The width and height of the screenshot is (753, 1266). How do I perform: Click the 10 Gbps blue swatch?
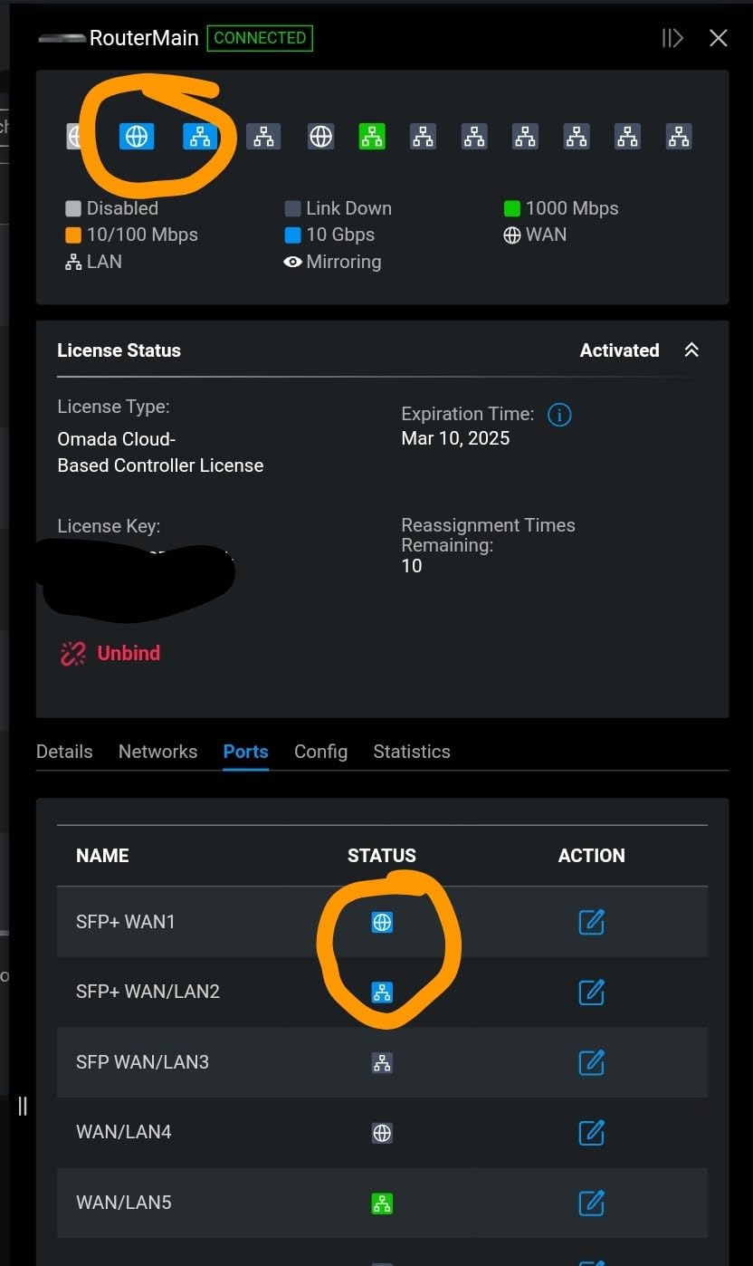click(x=292, y=235)
